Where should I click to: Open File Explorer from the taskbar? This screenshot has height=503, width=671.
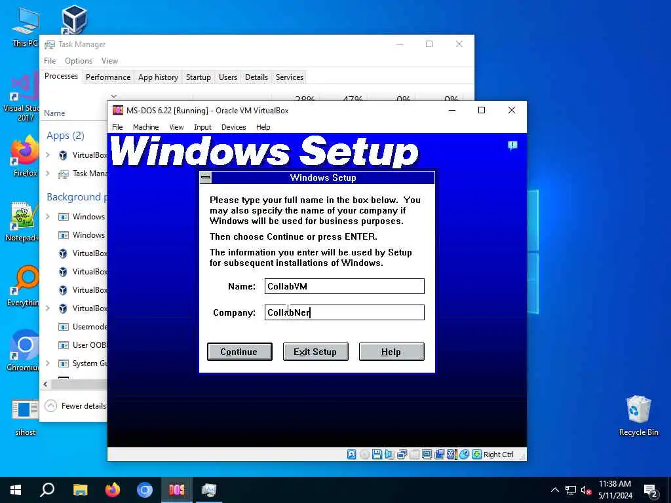pyautogui.click(x=80, y=490)
